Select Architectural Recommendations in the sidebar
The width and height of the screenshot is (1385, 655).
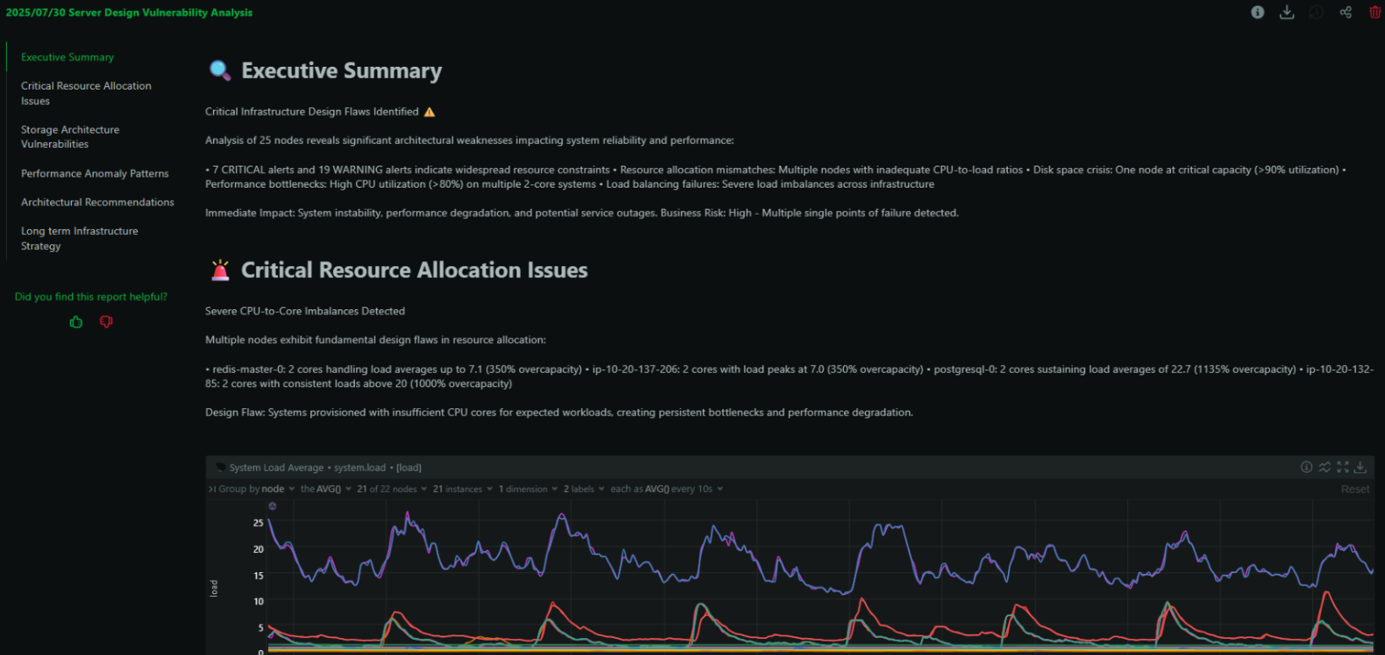coord(97,202)
